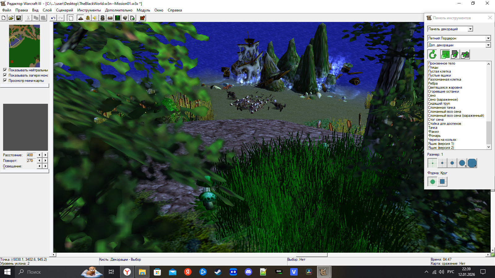Open the Правка menu

pos(22,10)
